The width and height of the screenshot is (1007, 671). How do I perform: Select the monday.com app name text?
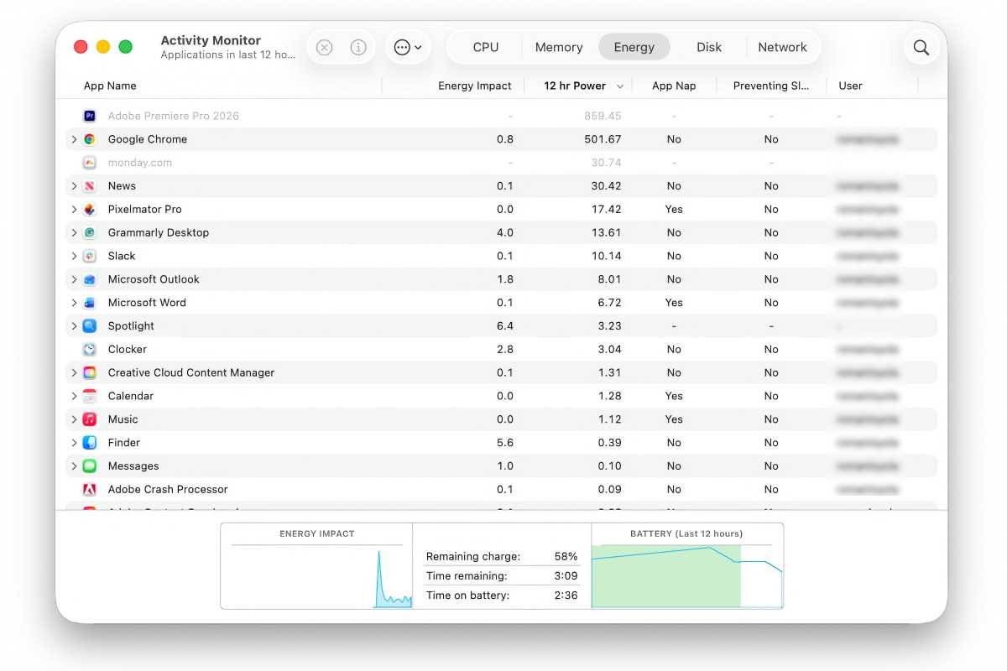[x=140, y=163]
